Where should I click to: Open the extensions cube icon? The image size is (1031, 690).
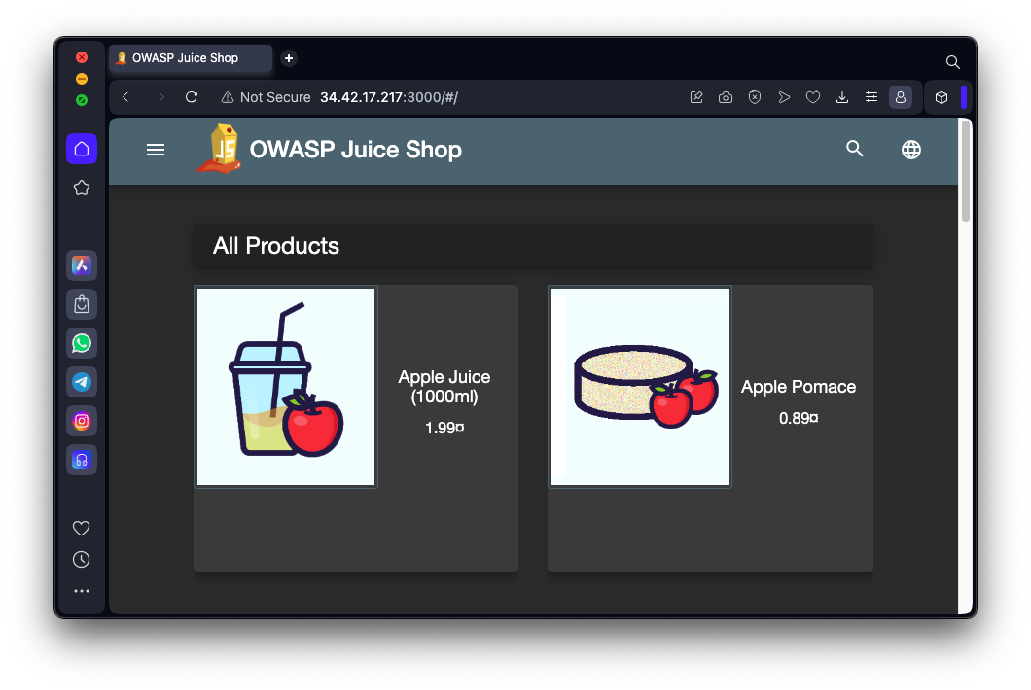coord(941,97)
